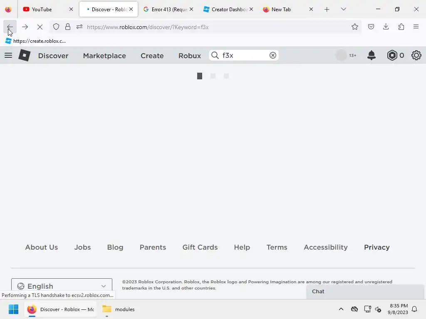The image size is (426, 319).
Task: Open the Jobs footer link
Action: 83,247
